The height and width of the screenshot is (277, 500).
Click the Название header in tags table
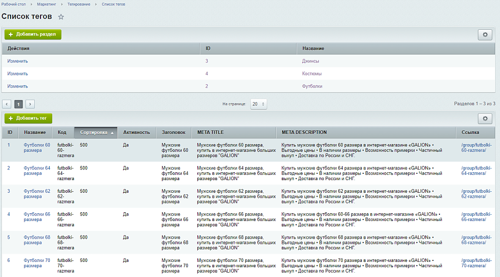pyautogui.click(x=35, y=132)
